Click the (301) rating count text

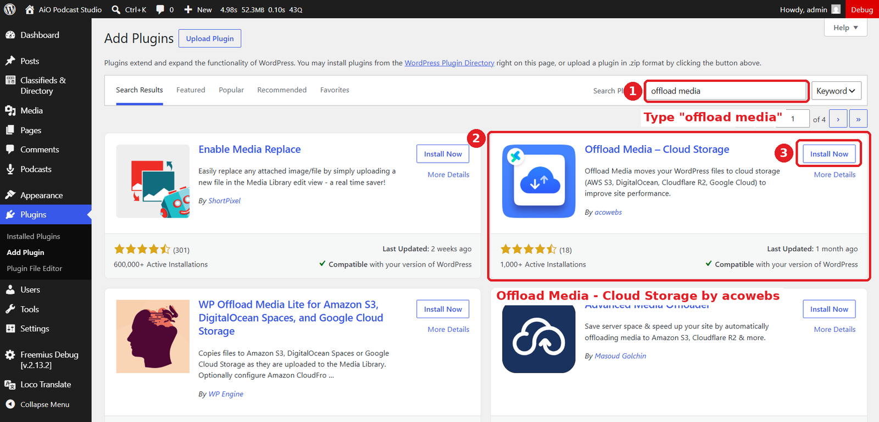[x=181, y=250]
